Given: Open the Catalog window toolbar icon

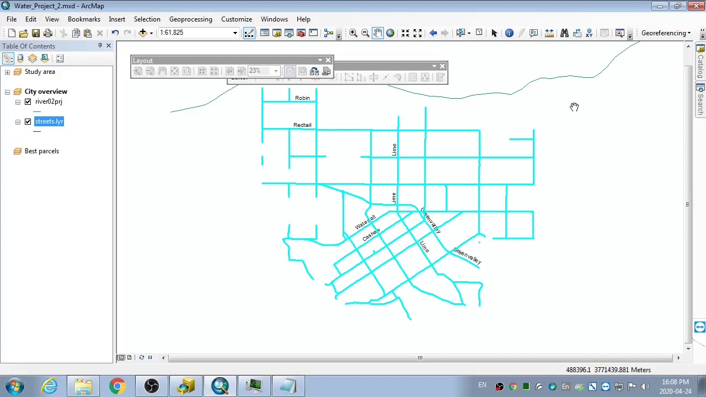Looking at the screenshot, I should click(277, 33).
